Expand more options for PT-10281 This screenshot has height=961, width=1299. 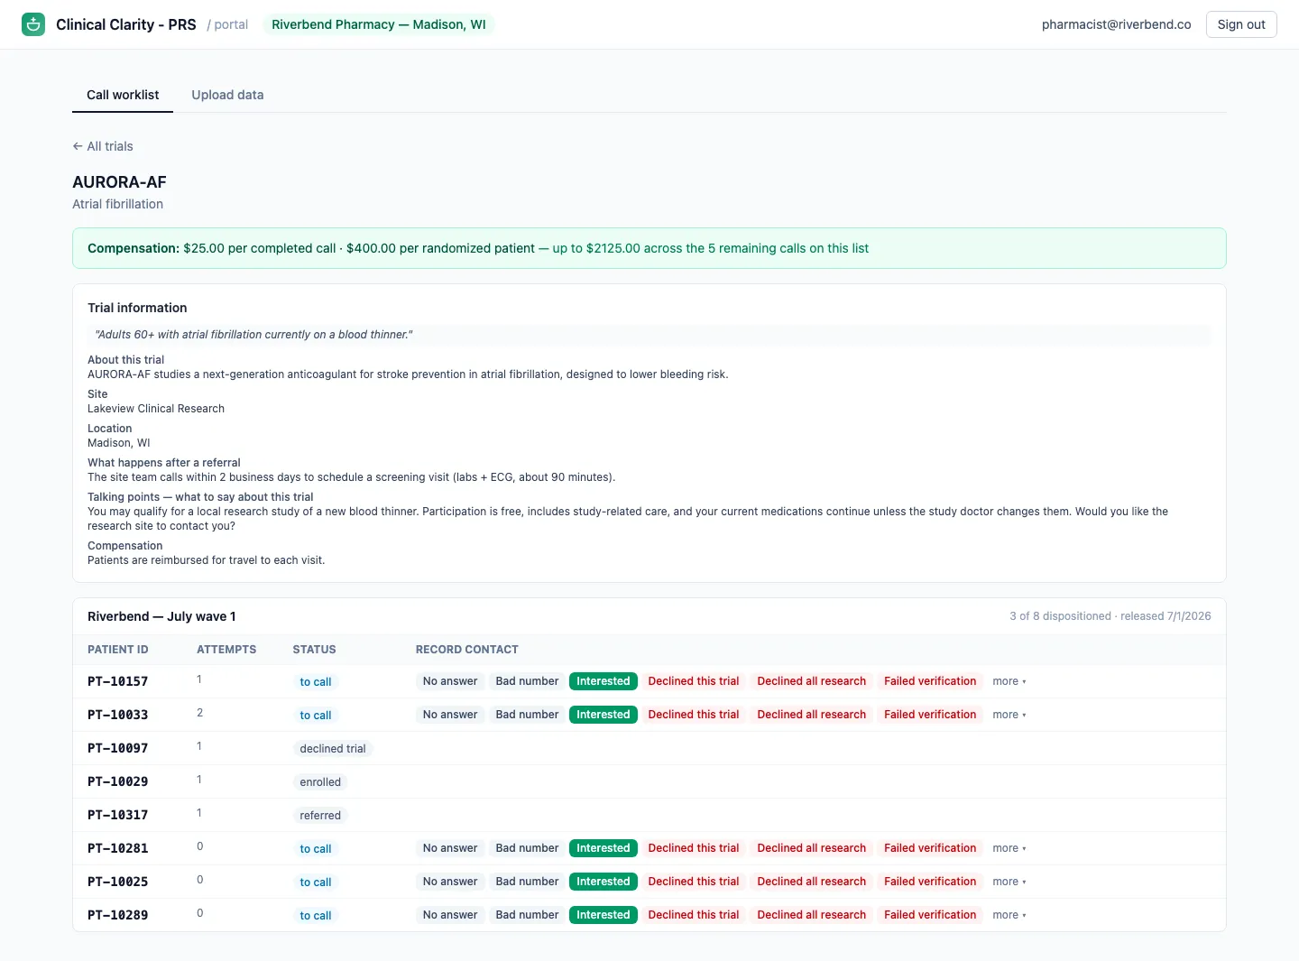pyautogui.click(x=1009, y=848)
